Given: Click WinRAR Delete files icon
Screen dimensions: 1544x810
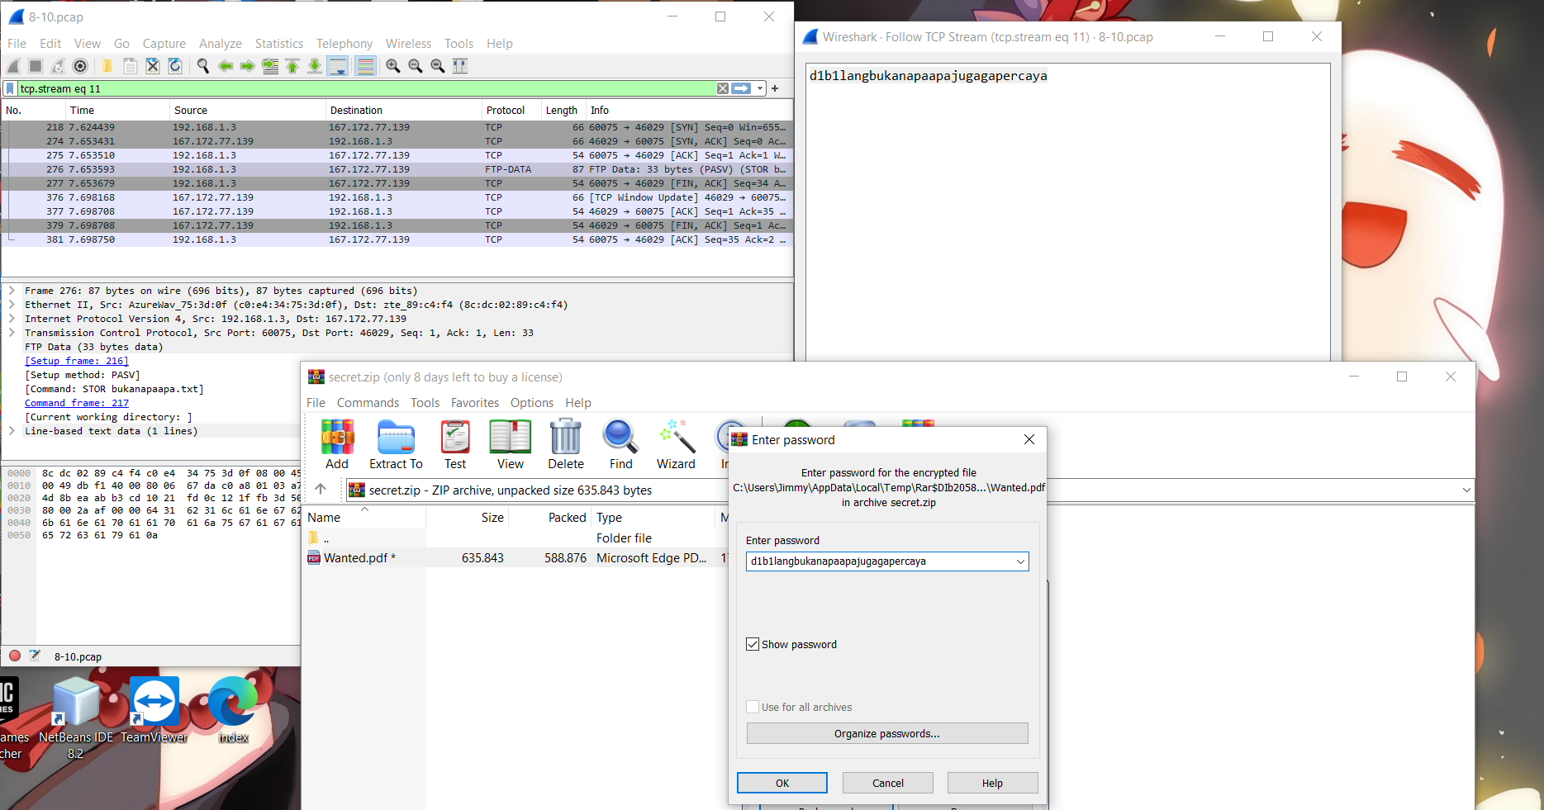Looking at the screenshot, I should click(566, 444).
